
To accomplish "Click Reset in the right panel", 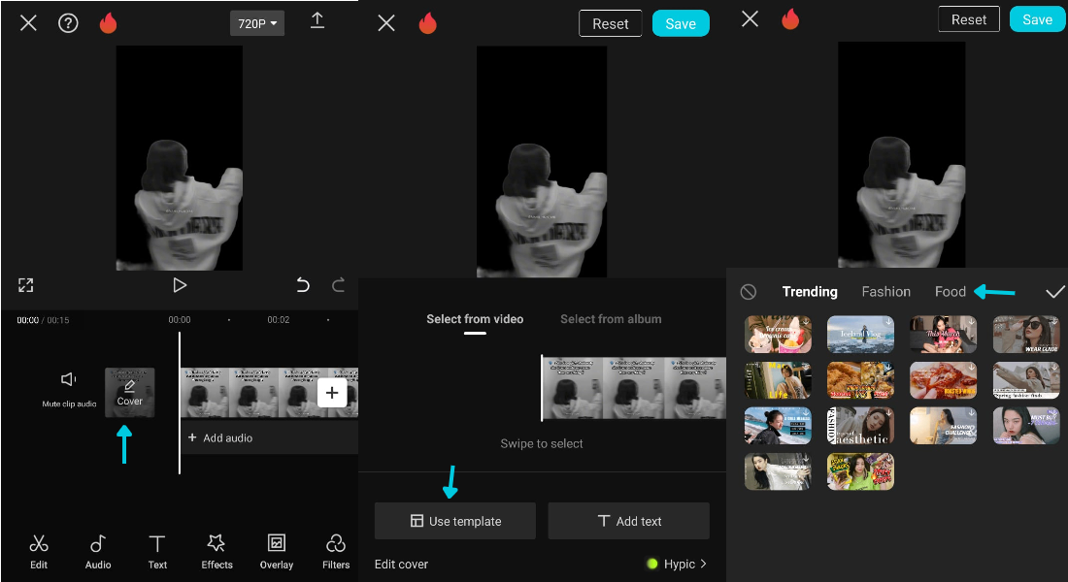I will coord(969,19).
